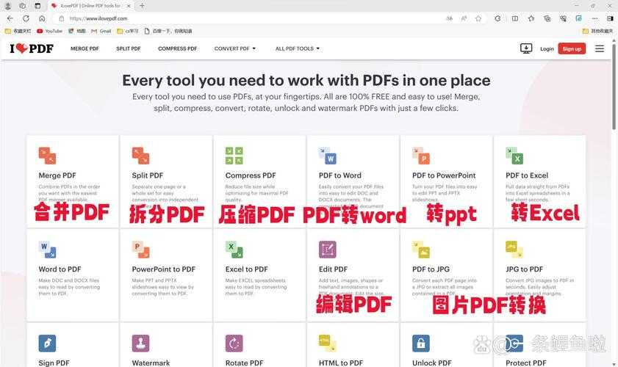Open the browser favorites list icon
618x367 pixels.
coord(531,18)
